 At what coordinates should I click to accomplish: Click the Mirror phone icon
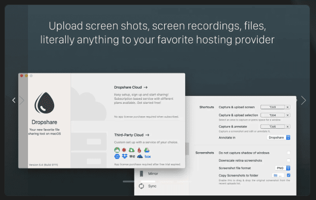point(141,173)
